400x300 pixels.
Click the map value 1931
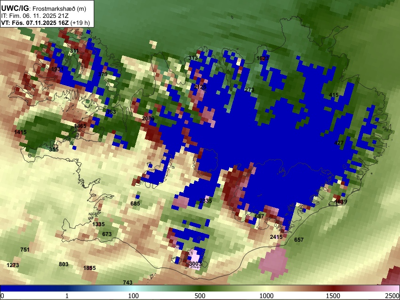(x=57, y=69)
